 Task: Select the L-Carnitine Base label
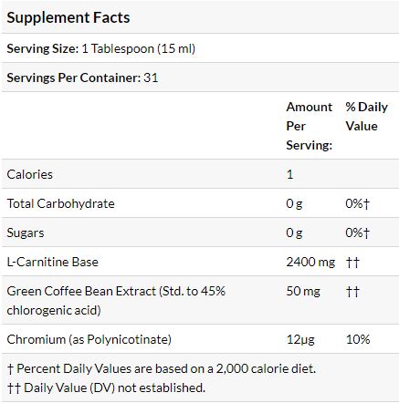click(52, 262)
